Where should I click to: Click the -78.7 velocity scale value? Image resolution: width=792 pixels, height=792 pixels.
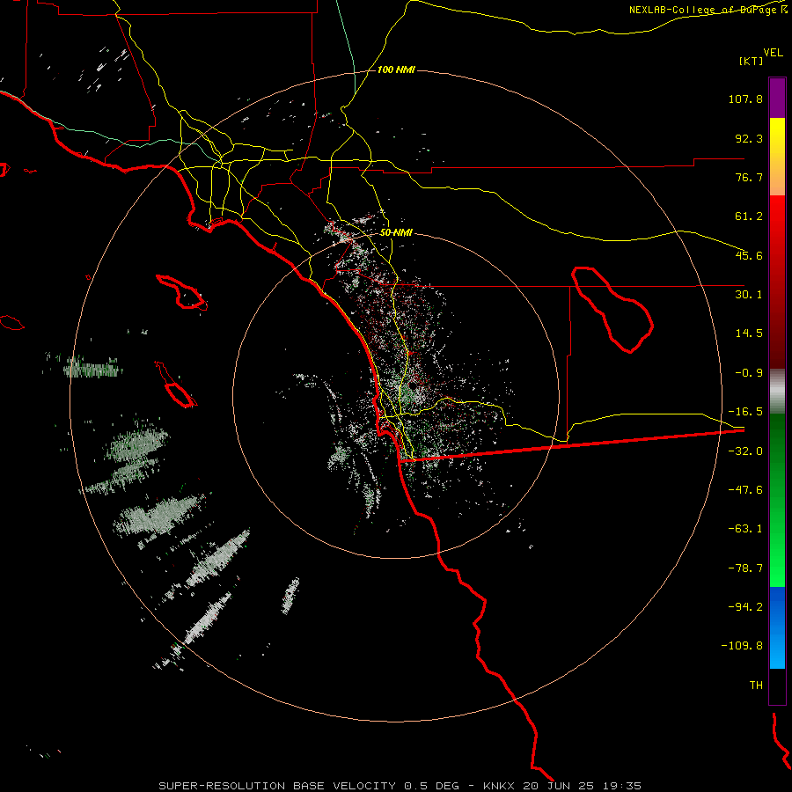point(745,568)
